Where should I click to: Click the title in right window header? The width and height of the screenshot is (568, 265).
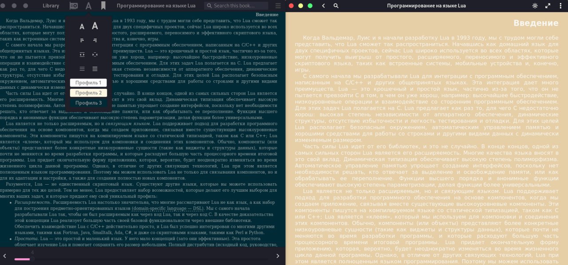[x=426, y=6]
